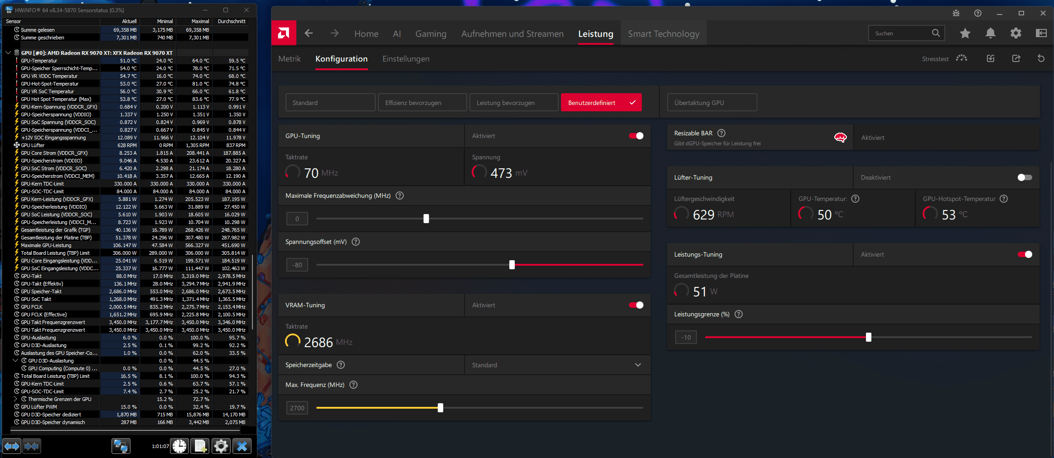Open HWiNFO network monitors icon
The width and height of the screenshot is (1054, 458).
coord(121,446)
